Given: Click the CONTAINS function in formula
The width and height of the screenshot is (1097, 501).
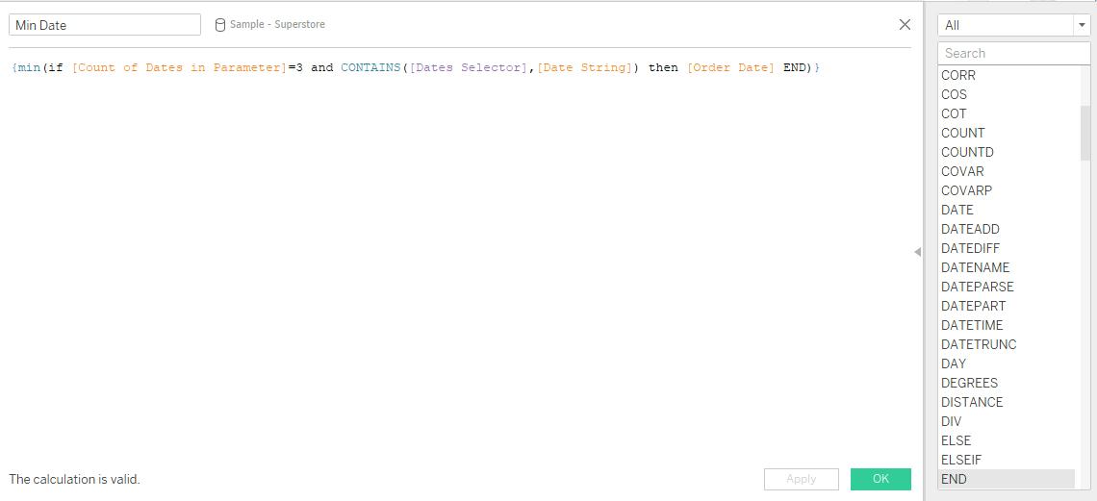Looking at the screenshot, I should tap(370, 68).
